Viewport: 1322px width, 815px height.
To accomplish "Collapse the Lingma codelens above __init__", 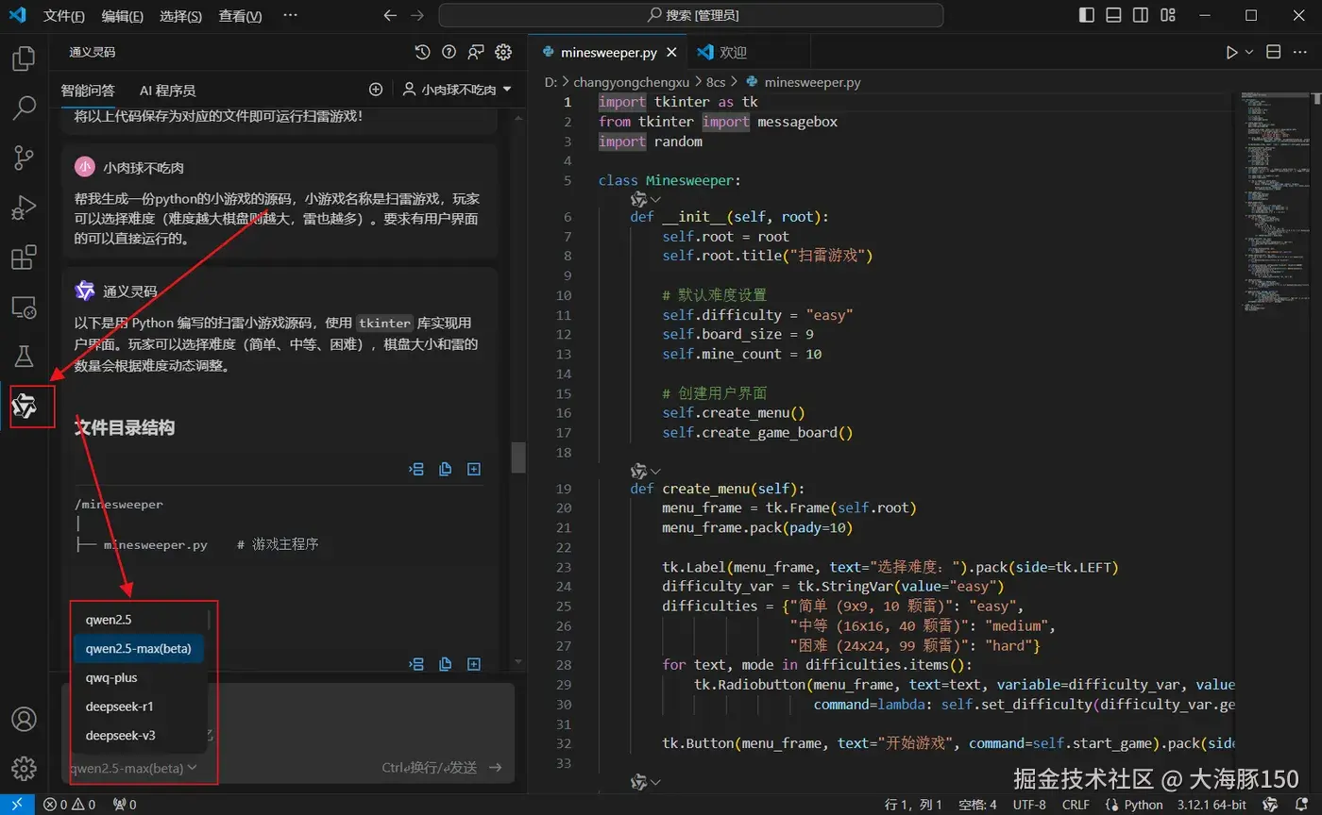I will (x=646, y=199).
